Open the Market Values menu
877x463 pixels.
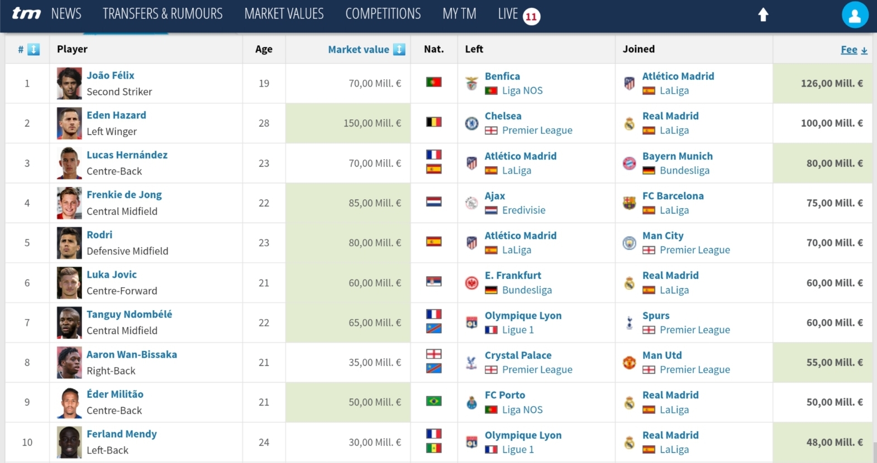284,13
